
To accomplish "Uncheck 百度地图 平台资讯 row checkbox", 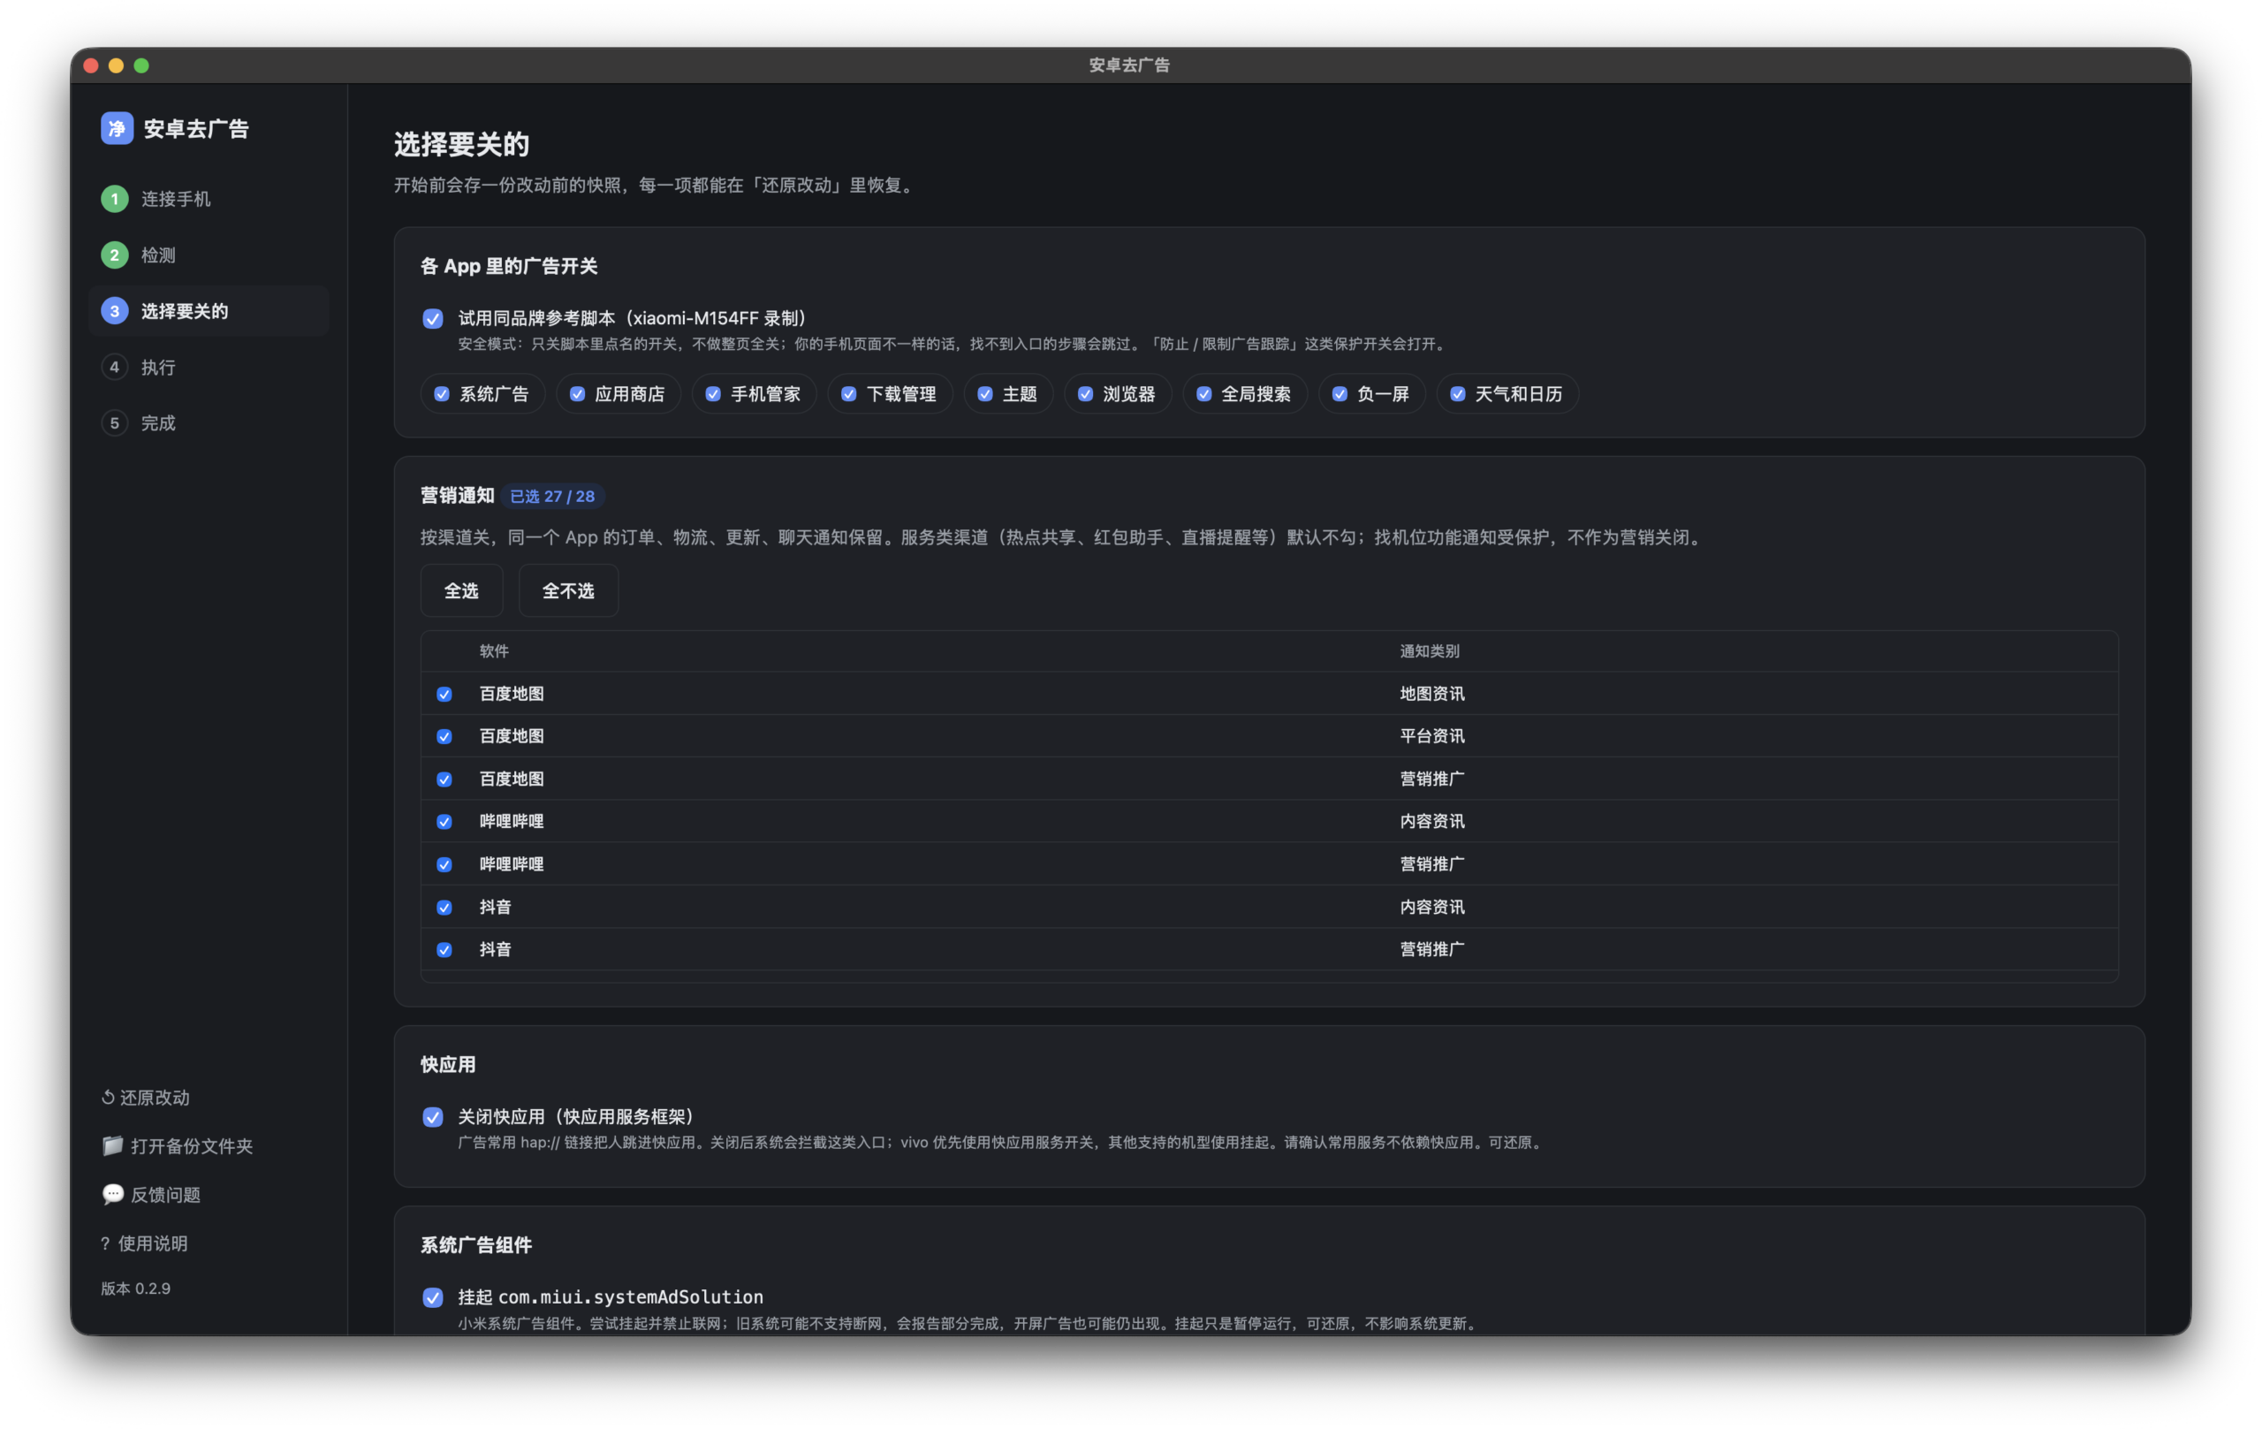I will (444, 736).
